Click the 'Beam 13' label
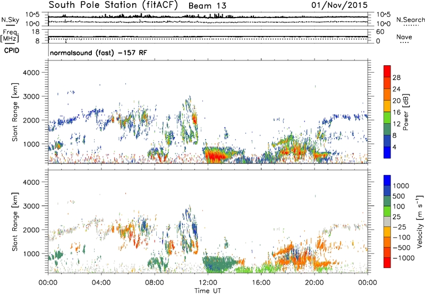The height and width of the screenshot is (294, 425). point(207,6)
